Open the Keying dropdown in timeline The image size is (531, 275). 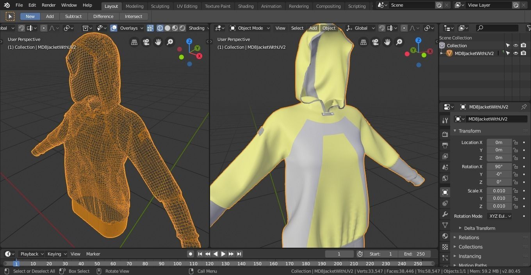tap(57, 254)
